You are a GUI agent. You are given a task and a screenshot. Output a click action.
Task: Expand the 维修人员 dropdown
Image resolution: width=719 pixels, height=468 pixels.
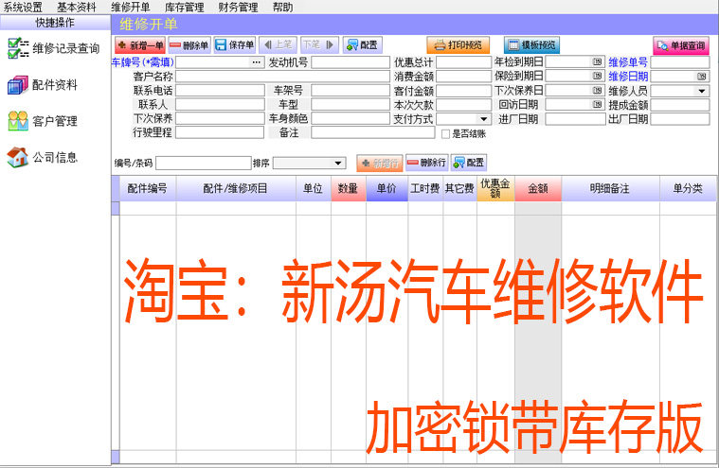[702, 91]
